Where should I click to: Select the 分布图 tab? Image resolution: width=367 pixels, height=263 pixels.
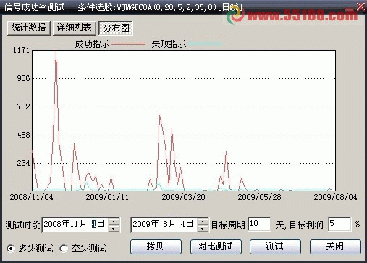pyautogui.click(x=116, y=28)
